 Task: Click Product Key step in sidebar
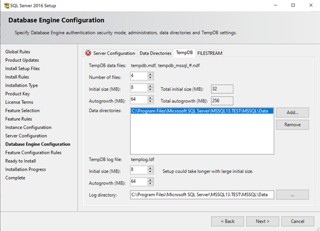(18, 94)
